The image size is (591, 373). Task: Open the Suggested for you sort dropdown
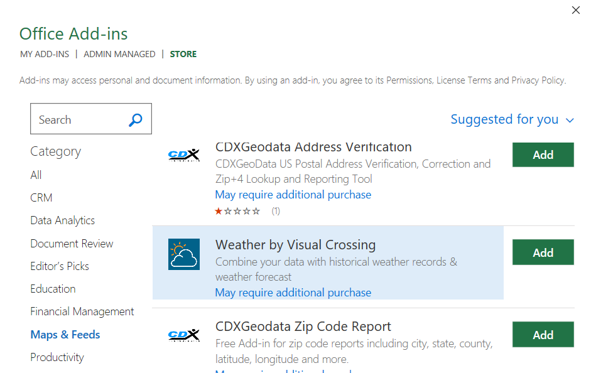coord(505,119)
